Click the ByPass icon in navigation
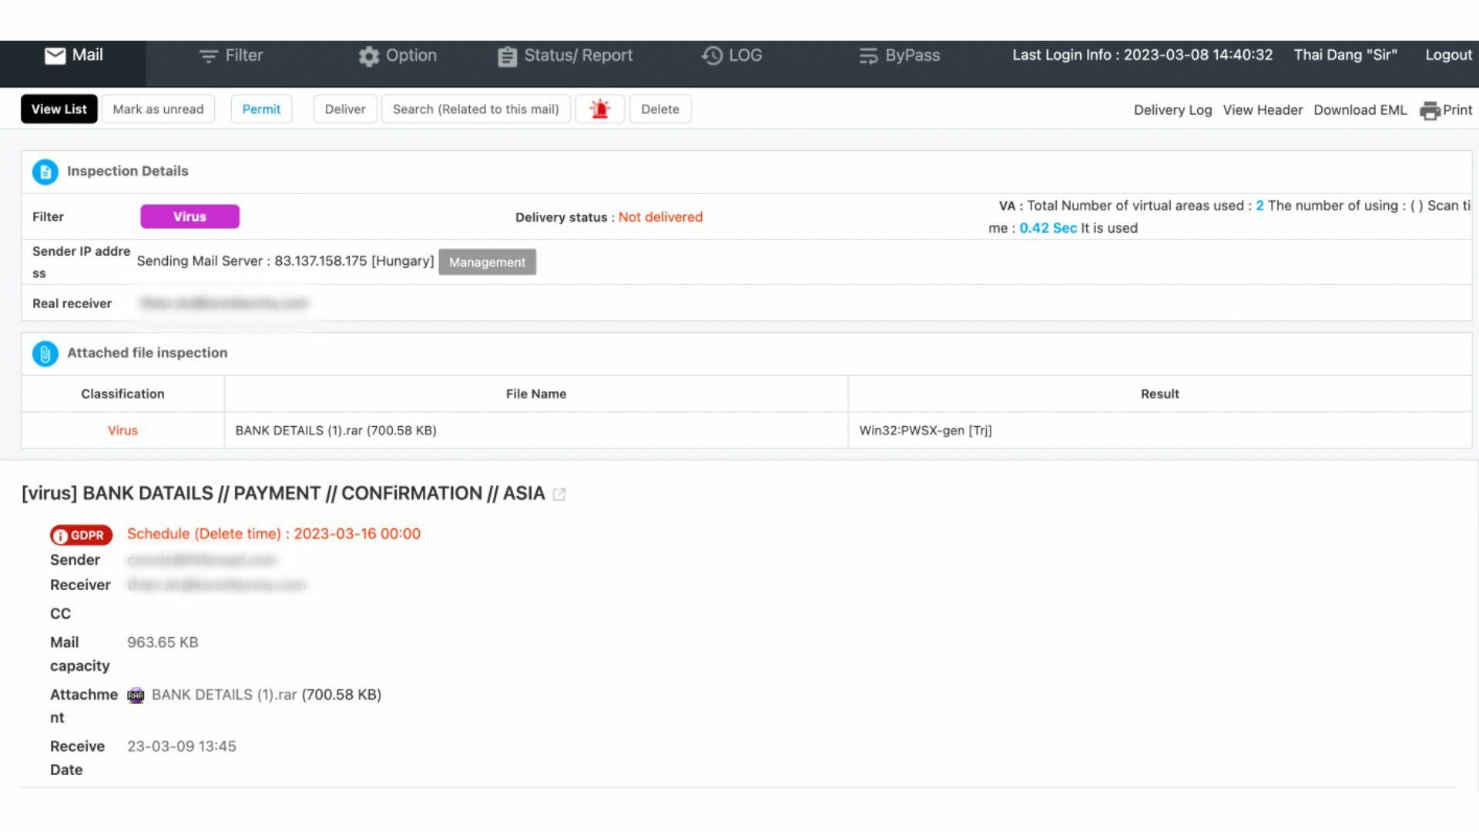1479x832 pixels. 867,55
